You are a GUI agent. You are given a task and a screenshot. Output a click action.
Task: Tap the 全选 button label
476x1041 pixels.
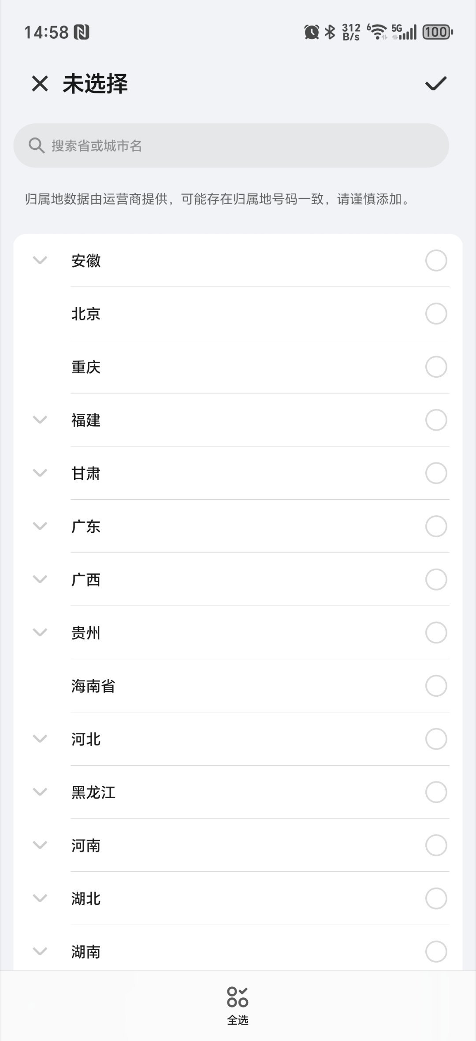[238, 1020]
